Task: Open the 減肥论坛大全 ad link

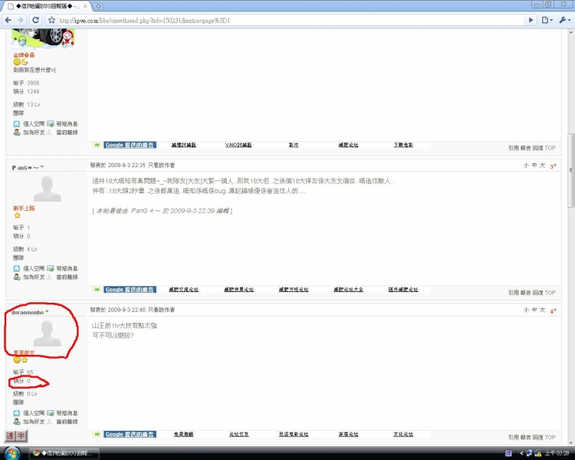Action: (x=348, y=290)
